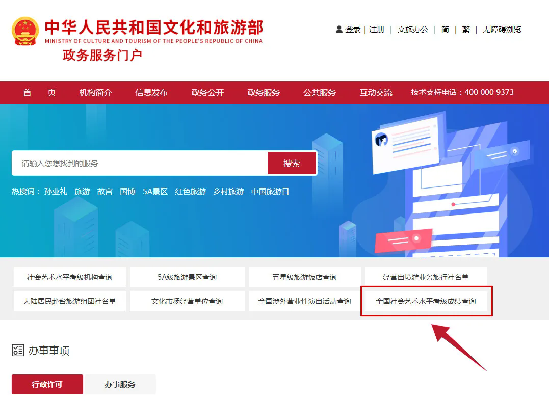Switch to simplified Chinese 简
Screen dimensions: 549x402
(445, 30)
